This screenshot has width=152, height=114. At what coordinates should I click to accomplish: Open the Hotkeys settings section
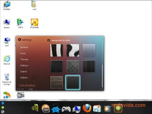click(x=24, y=66)
